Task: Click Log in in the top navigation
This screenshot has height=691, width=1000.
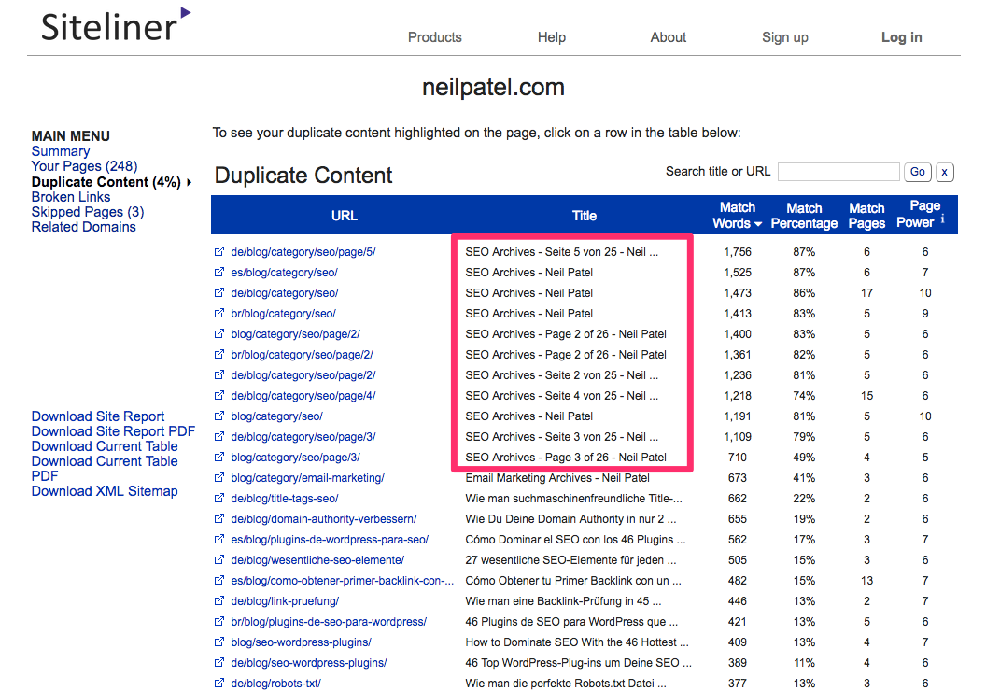Action: (902, 37)
